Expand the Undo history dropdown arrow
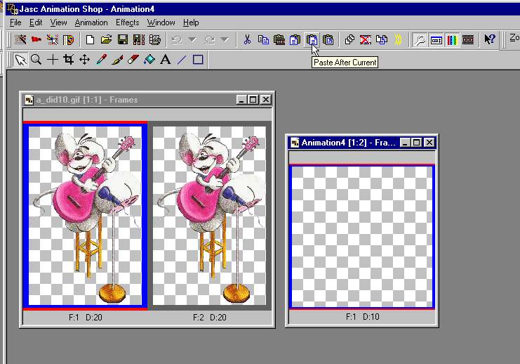Image resolution: width=520 pixels, height=364 pixels. click(x=192, y=40)
